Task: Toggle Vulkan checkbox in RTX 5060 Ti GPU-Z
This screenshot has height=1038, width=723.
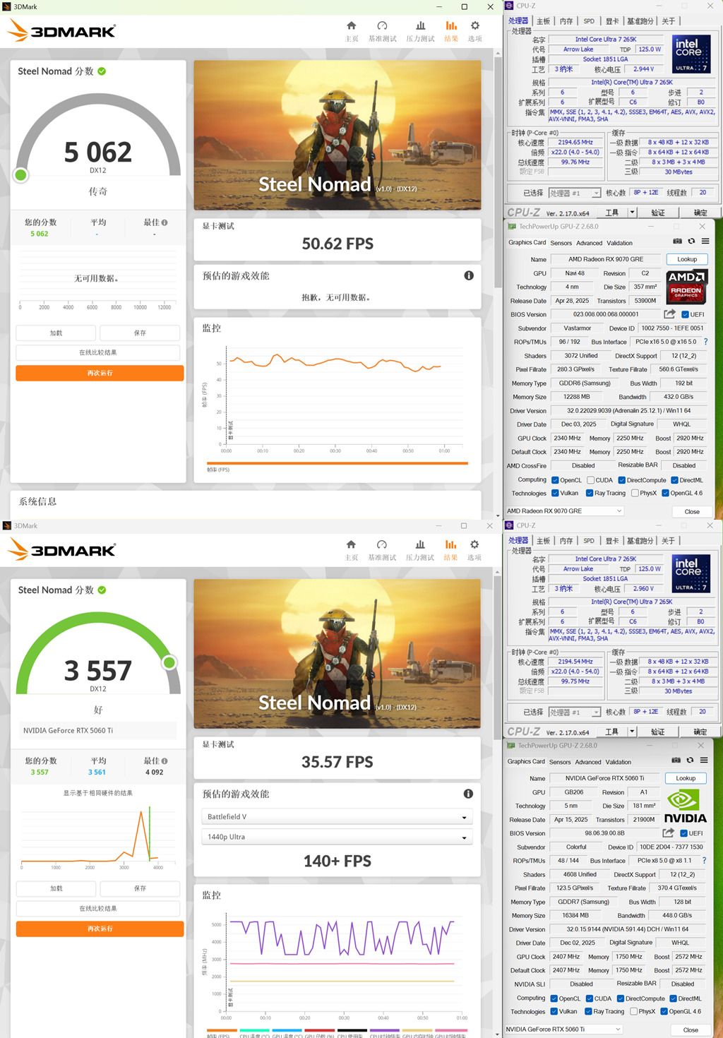Action: [x=554, y=1011]
